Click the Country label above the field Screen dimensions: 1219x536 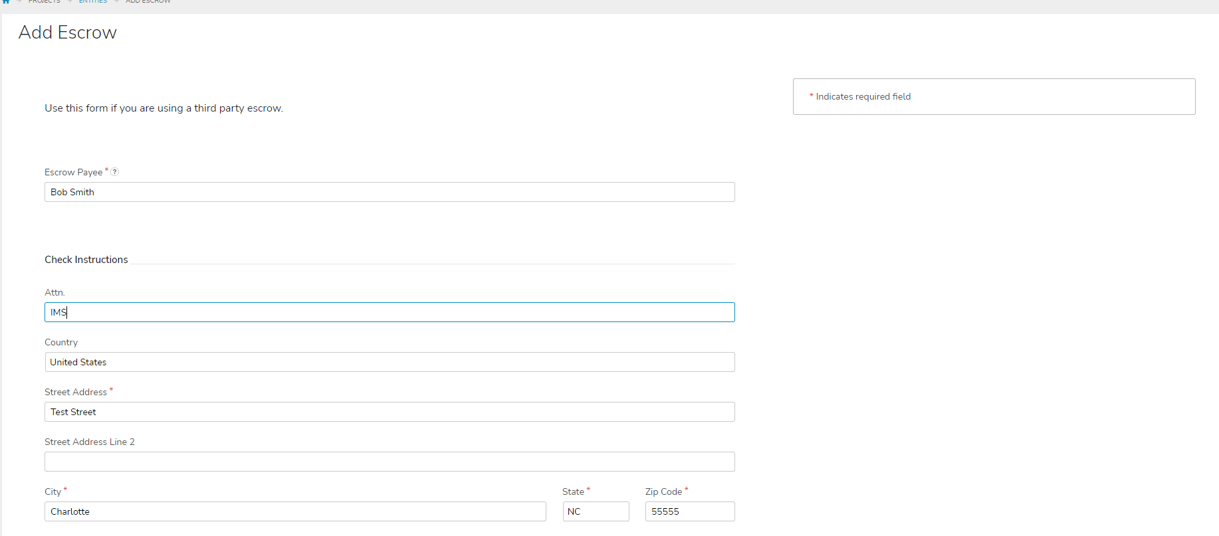60,343
